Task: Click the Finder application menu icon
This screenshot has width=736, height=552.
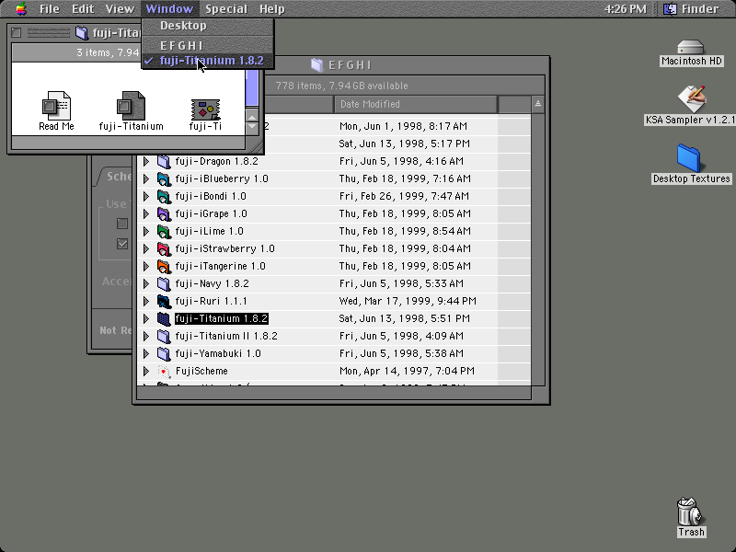Action: click(x=670, y=9)
